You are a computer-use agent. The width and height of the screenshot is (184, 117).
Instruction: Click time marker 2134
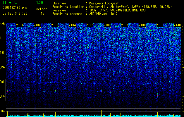tap(72, 25)
